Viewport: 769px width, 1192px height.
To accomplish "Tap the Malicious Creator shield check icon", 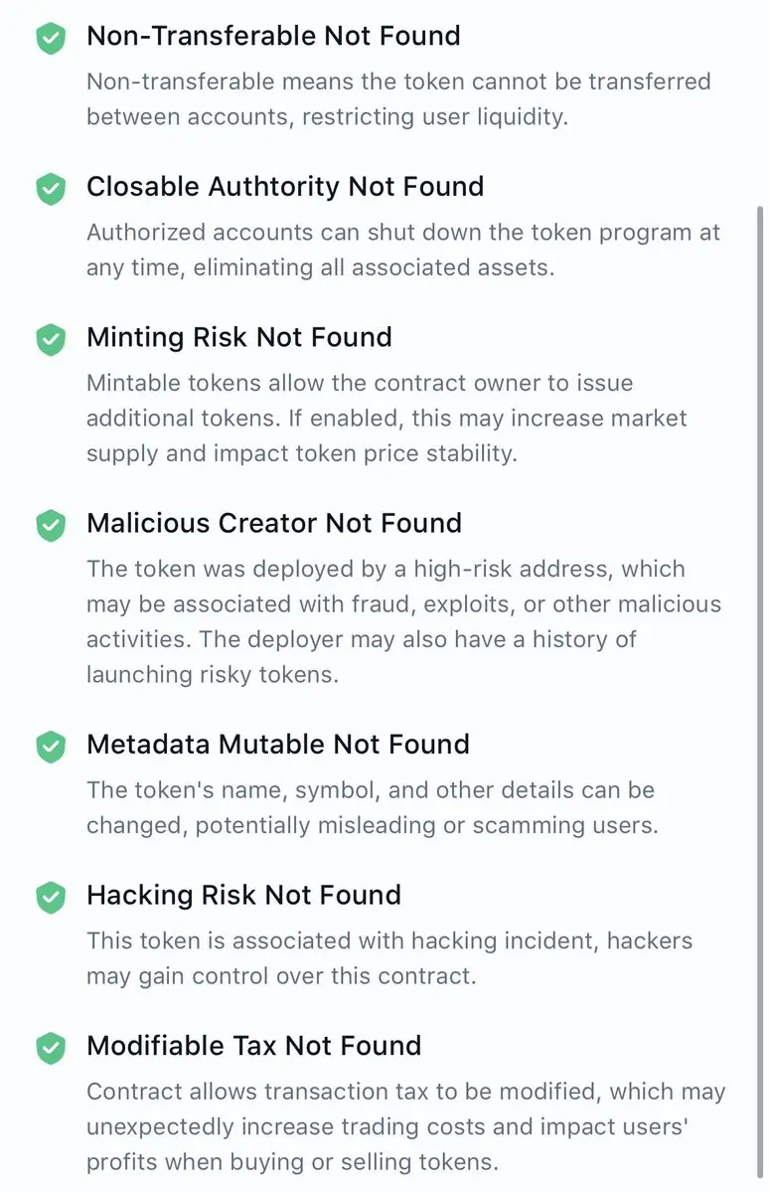I will click(x=51, y=525).
